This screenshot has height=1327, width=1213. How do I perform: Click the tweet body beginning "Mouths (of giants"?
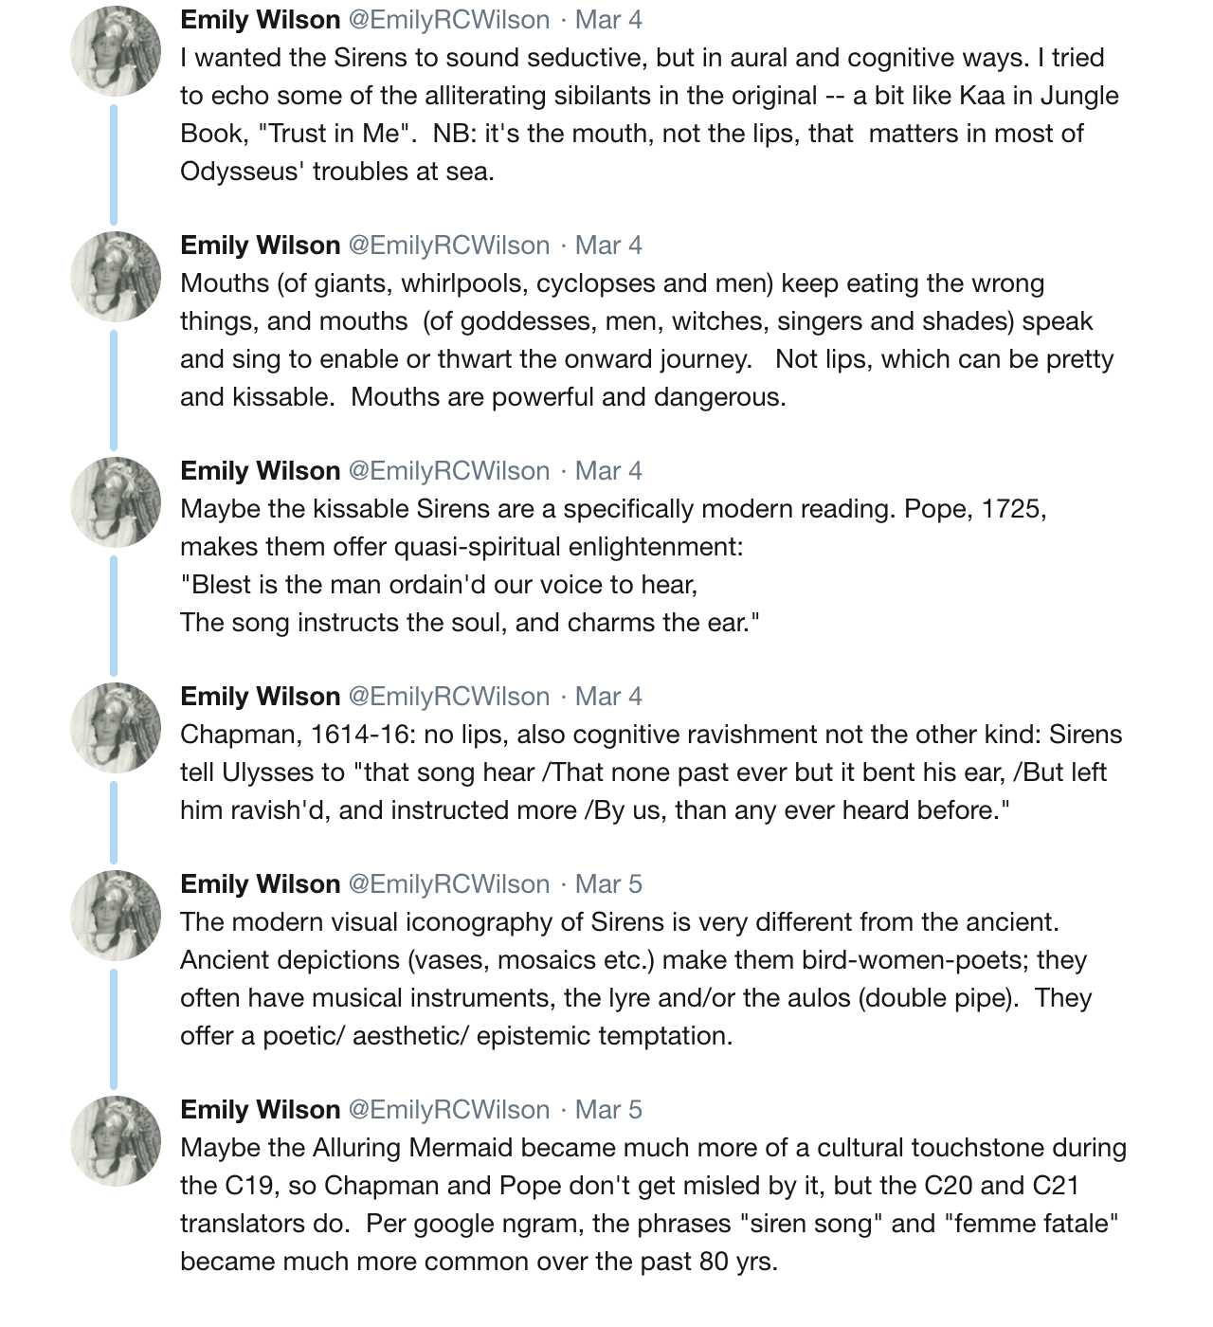tap(646, 340)
